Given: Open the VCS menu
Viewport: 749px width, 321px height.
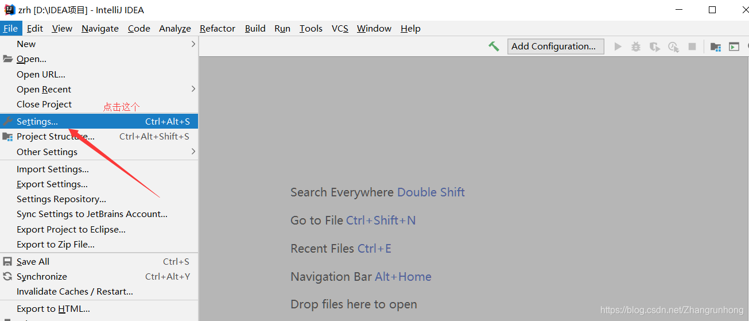Looking at the screenshot, I should pyautogui.click(x=340, y=28).
